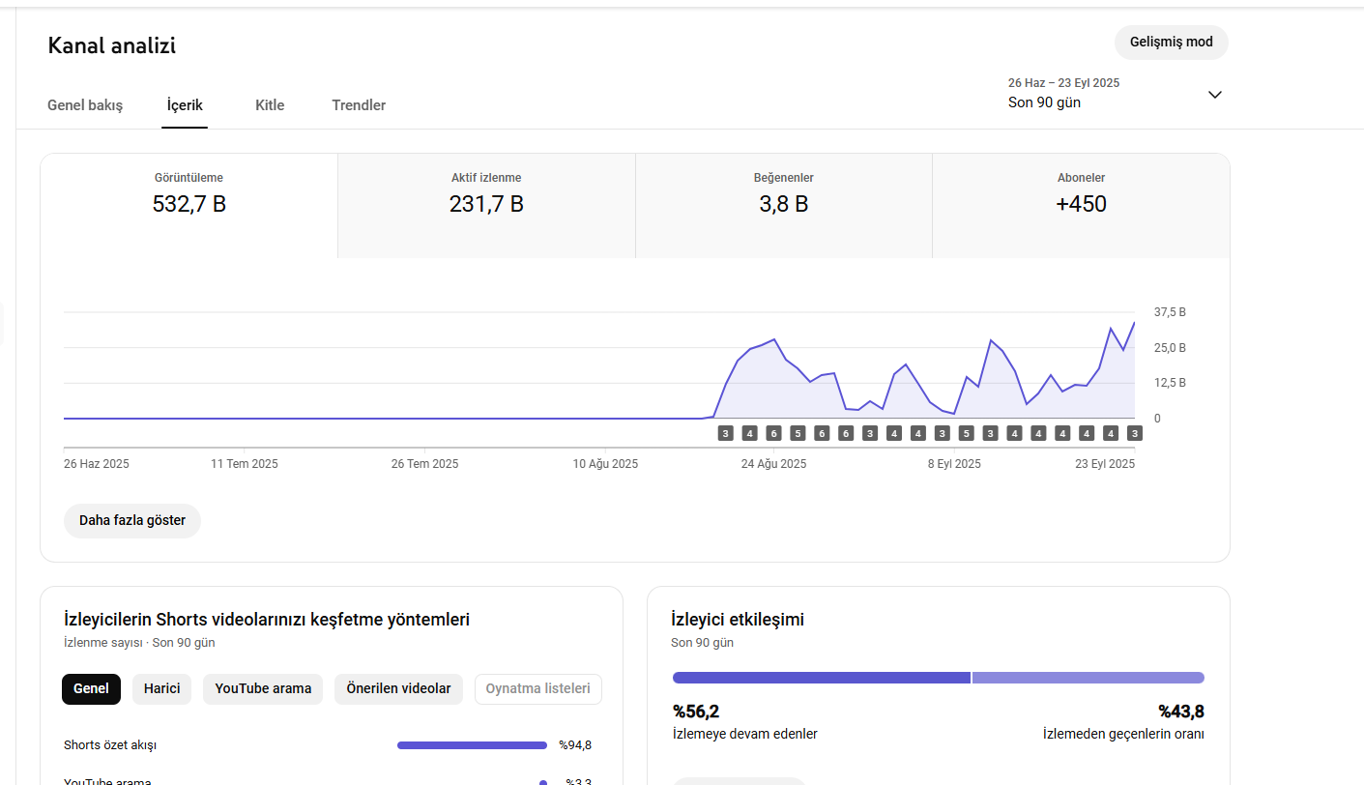1364x785 pixels.
Task: Enable the YouTube arama filter chip
Action: pos(263,689)
